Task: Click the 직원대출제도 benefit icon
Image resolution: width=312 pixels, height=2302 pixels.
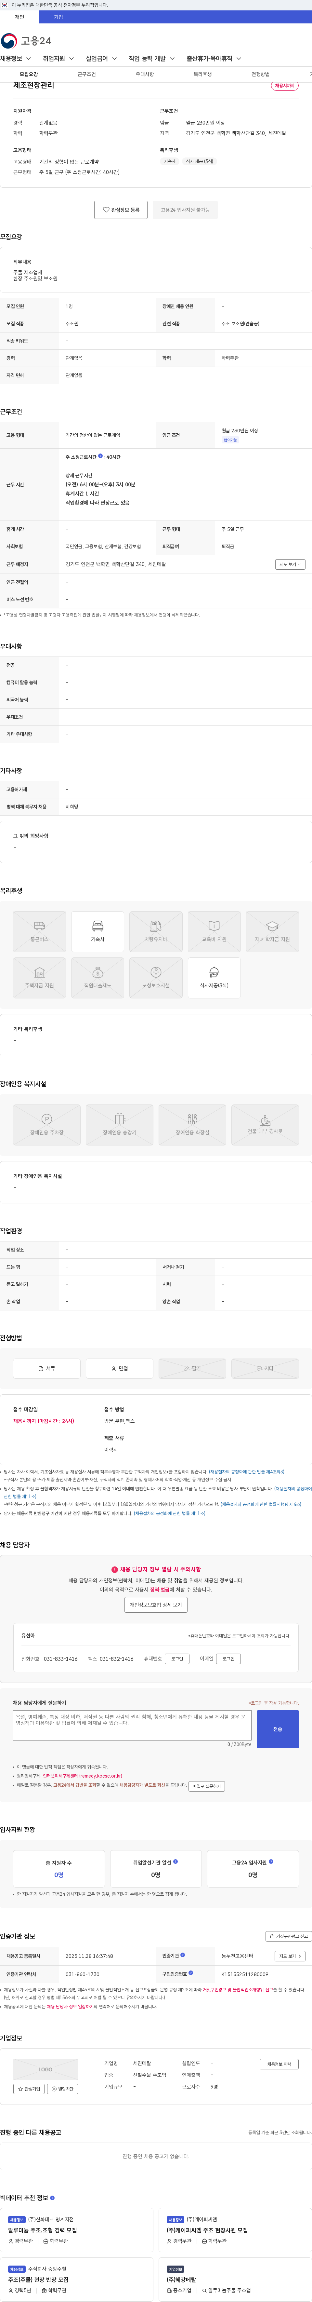Action: pos(97,978)
